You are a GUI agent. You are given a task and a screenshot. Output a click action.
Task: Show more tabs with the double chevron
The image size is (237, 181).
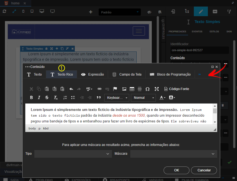click(200, 74)
